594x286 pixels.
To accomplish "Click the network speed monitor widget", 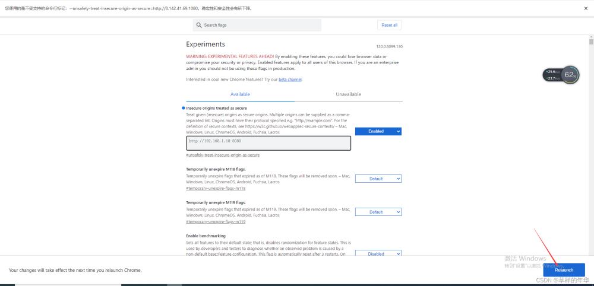I will coord(552,75).
